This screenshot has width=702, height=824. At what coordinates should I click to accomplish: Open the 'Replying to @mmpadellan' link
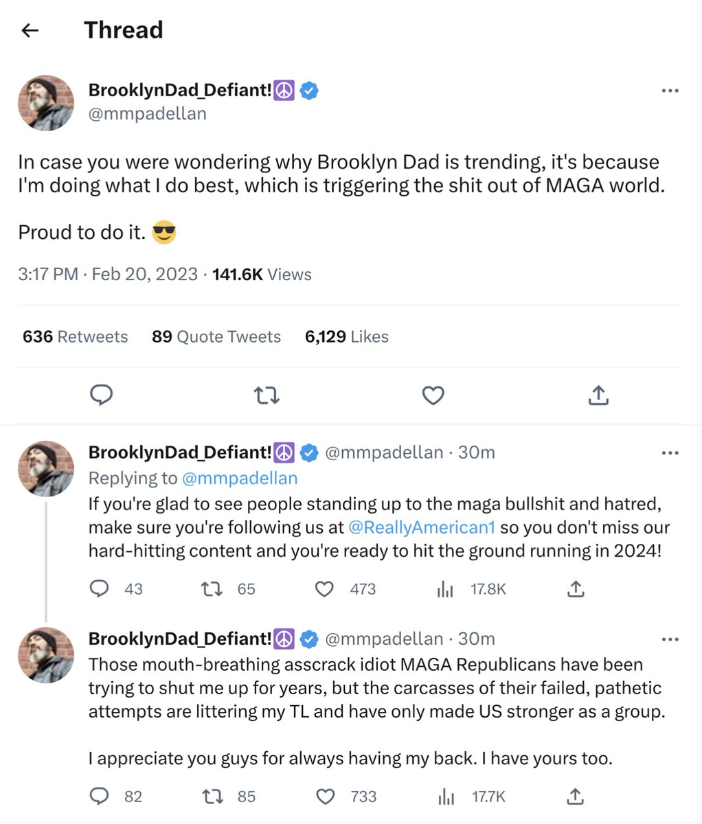pyautogui.click(x=239, y=478)
